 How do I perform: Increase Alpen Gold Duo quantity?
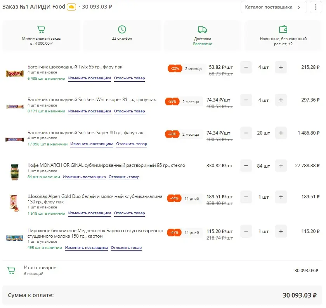(281, 197)
